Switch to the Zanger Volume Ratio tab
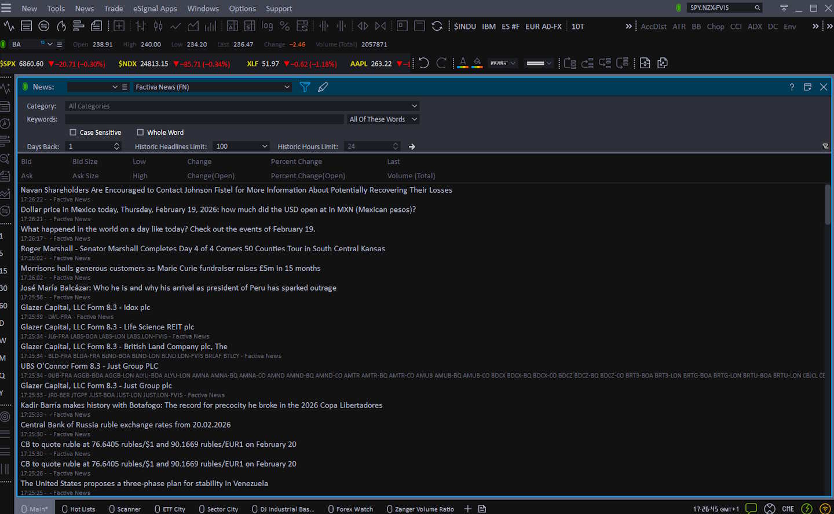Screen dimensions: 834x514 (420, 509)
